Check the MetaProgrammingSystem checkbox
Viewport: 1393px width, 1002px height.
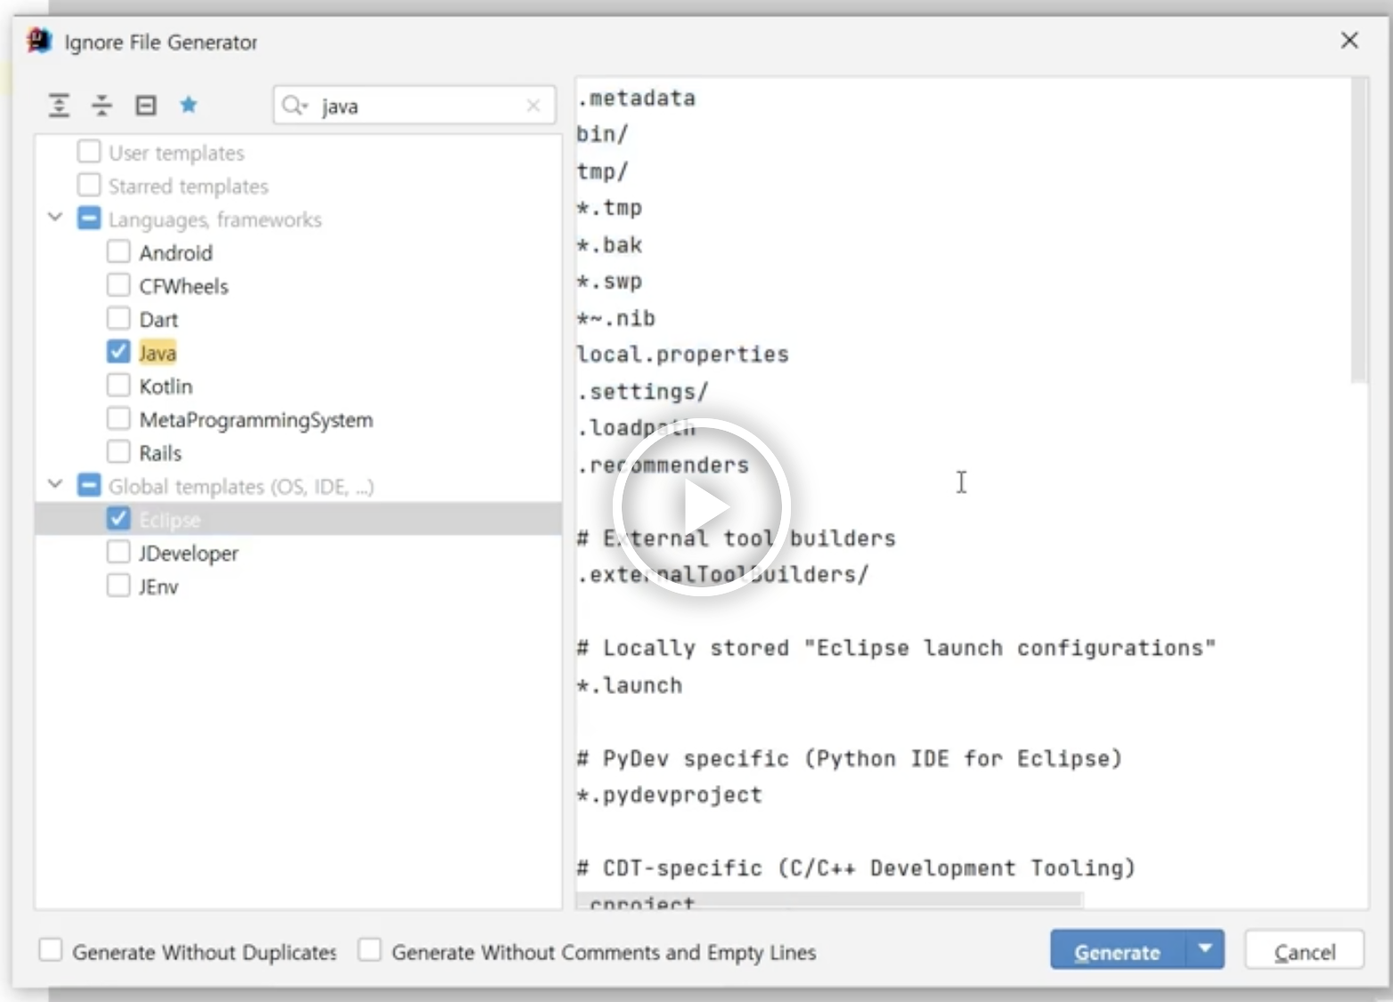(x=118, y=419)
